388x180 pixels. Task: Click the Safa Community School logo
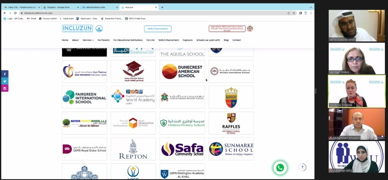click(182, 149)
